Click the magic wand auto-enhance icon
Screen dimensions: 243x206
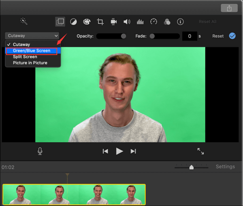23,21
